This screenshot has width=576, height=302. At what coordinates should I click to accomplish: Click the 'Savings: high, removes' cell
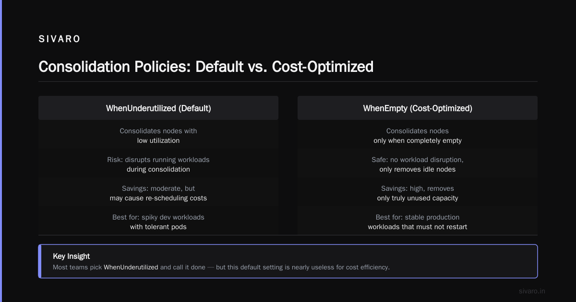[x=418, y=193]
